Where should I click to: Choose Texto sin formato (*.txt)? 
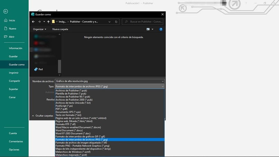pos(110,115)
